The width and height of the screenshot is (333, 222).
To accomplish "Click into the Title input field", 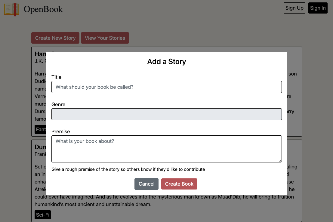I will pos(166,87).
